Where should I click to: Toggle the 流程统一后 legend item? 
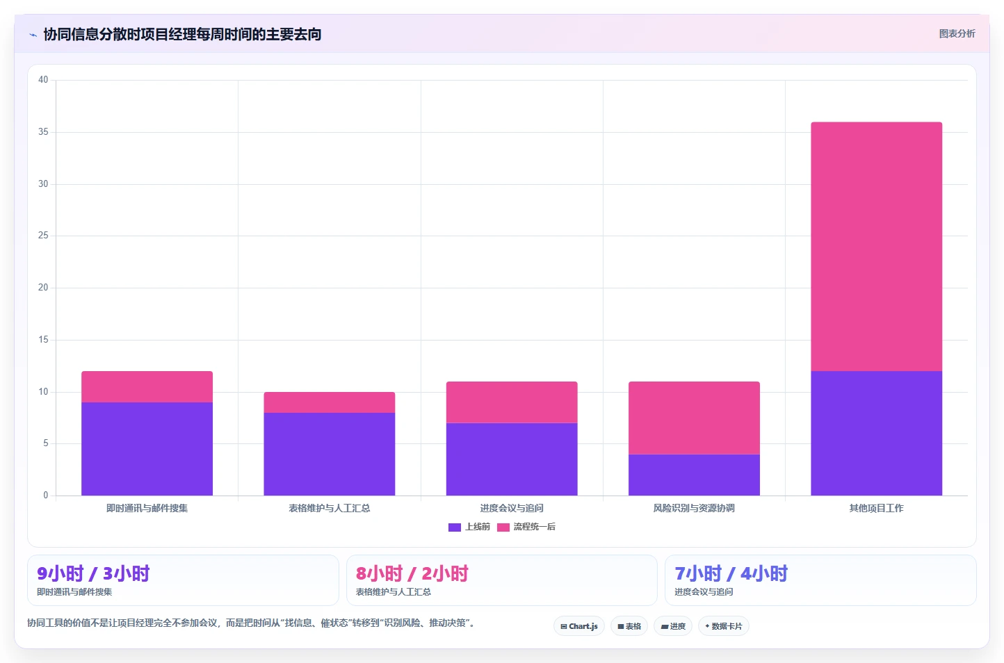tap(526, 527)
